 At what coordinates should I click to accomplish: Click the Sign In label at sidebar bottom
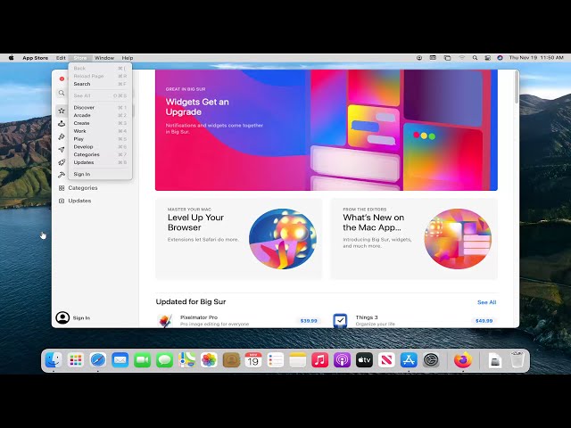click(x=81, y=318)
